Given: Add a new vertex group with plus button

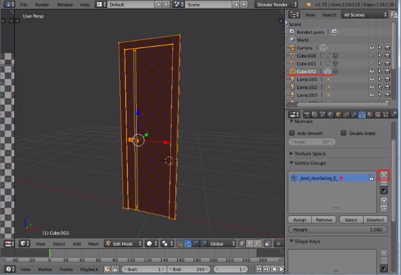Looking at the screenshot, I should coord(384,175).
